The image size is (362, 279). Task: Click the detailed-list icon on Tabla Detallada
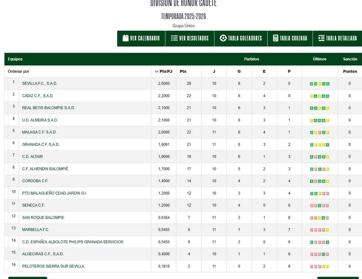pos(321,38)
